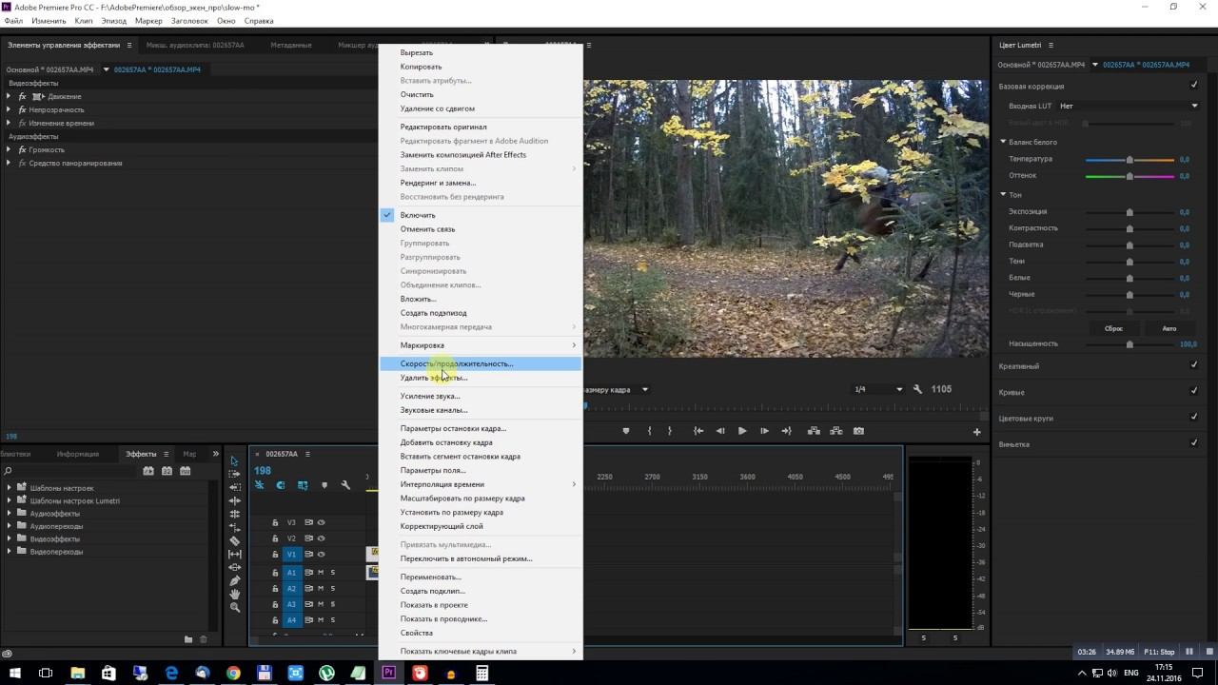Play video in program monitor

tap(742, 431)
